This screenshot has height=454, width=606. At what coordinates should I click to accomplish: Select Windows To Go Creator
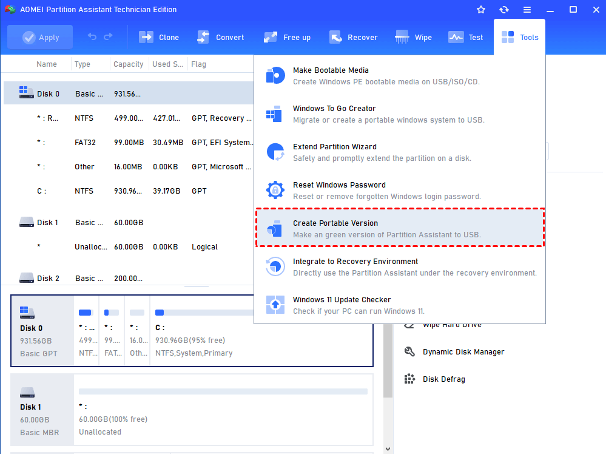coord(400,114)
